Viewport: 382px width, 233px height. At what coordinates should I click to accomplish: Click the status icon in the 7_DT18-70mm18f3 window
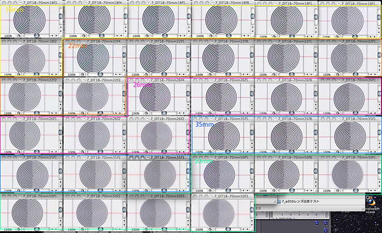click(x=18, y=36)
